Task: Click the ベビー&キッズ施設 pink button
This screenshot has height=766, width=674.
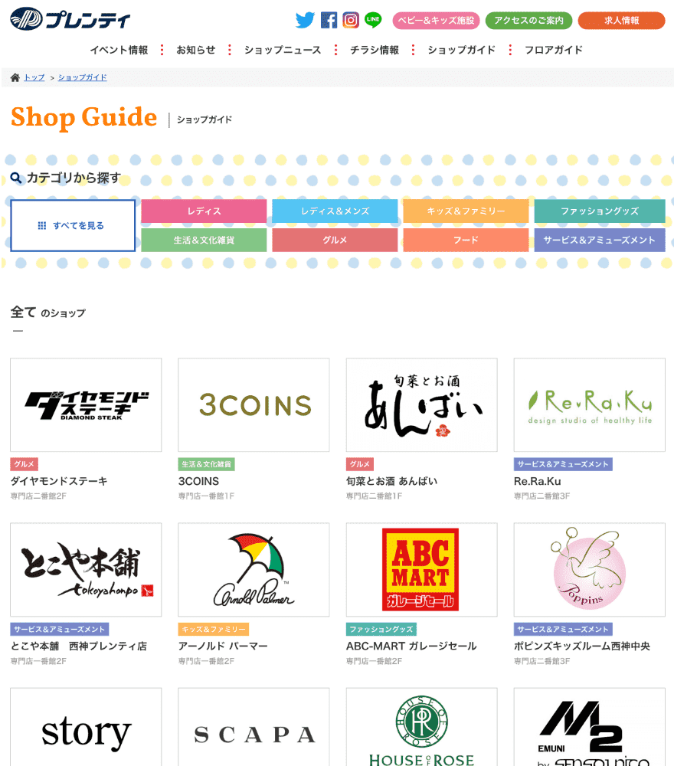Action: tap(436, 21)
